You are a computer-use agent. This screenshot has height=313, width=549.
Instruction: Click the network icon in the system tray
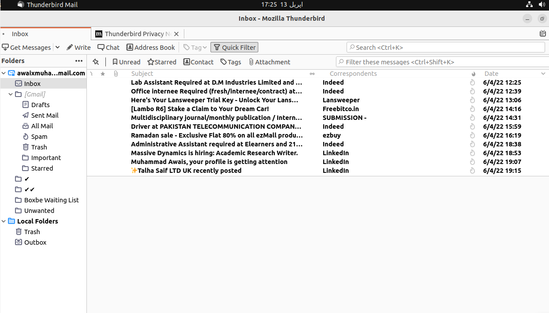[529, 4]
